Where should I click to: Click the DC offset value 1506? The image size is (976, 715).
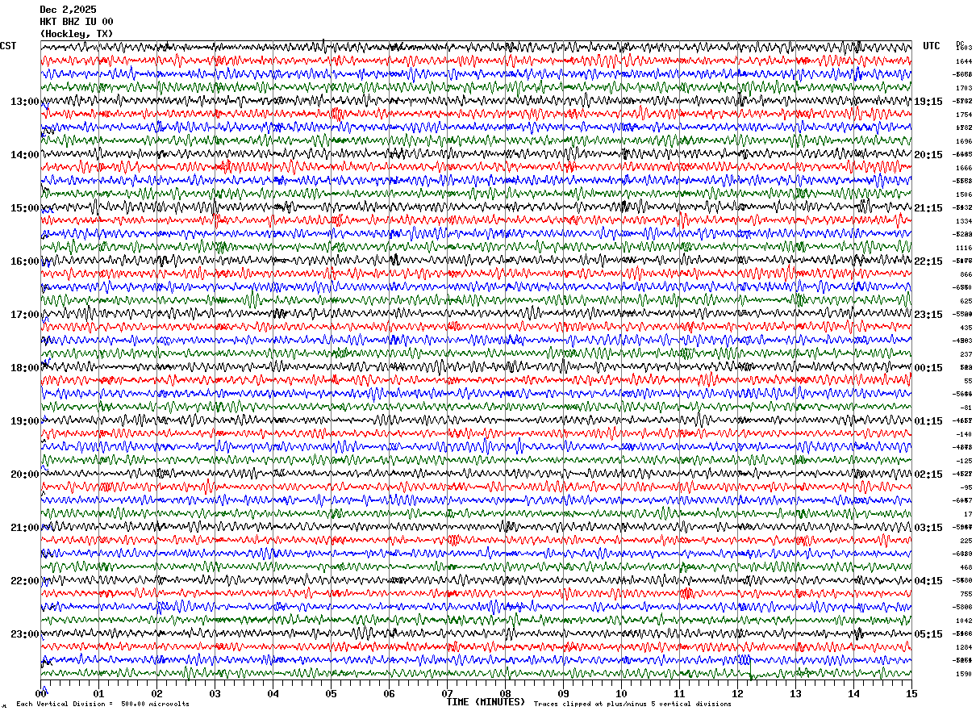964,194
